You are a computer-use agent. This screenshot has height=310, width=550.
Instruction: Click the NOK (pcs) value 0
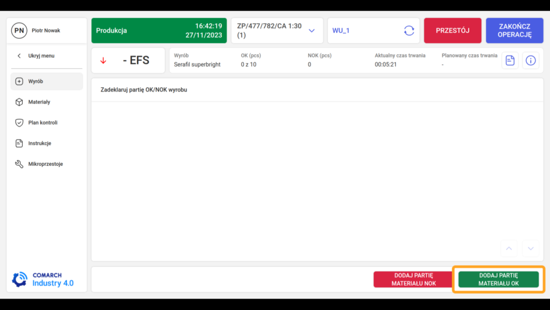[310, 65]
